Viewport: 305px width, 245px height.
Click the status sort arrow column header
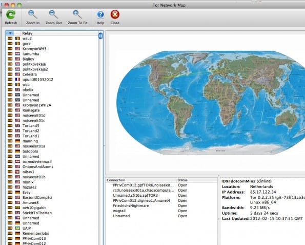click(10, 33)
